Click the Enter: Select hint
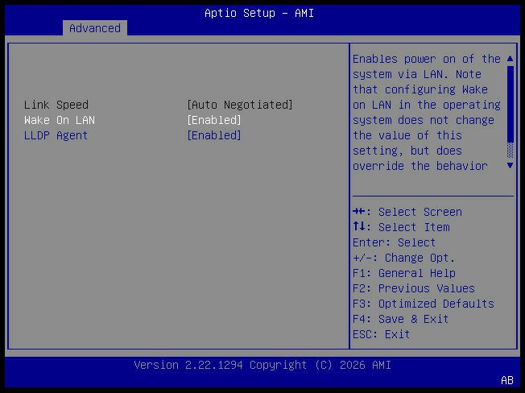The height and width of the screenshot is (393, 525). (x=394, y=242)
